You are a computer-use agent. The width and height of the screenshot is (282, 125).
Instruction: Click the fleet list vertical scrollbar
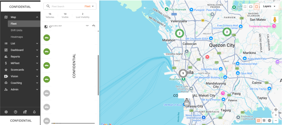(x=98, y=75)
